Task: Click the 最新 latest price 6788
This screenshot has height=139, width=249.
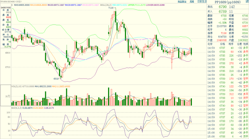Action: 224,16
